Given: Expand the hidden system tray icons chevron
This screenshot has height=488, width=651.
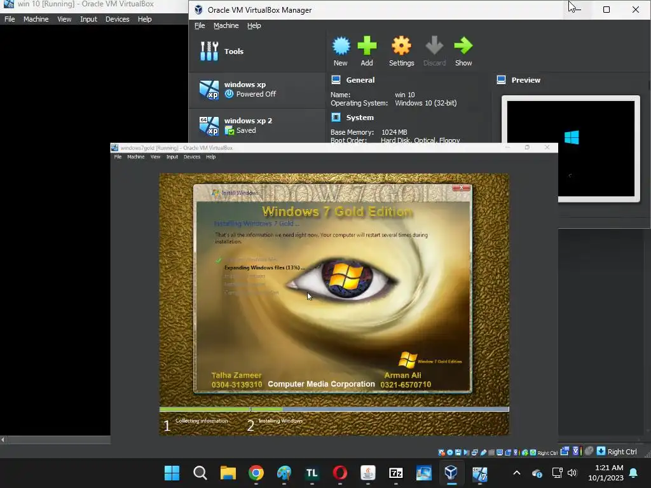Looking at the screenshot, I should pos(517,473).
